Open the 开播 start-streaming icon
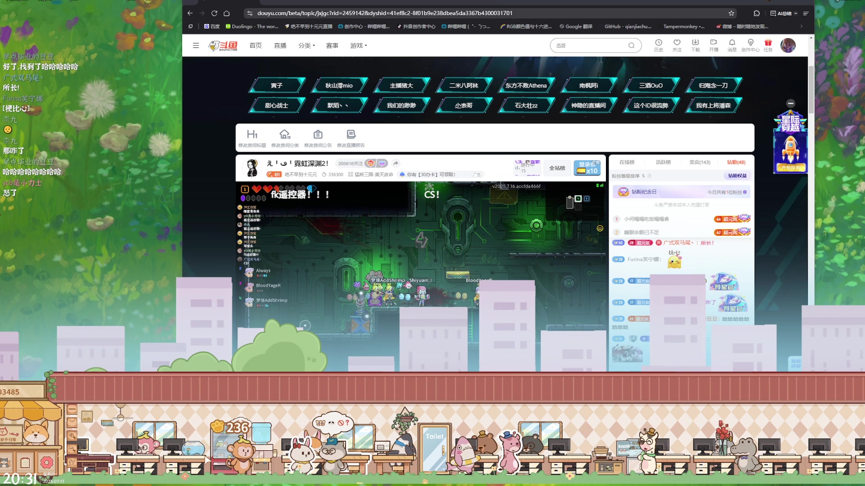The width and height of the screenshot is (865, 486). [714, 45]
